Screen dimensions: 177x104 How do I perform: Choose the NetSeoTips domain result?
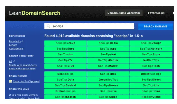click(x=151, y=60)
